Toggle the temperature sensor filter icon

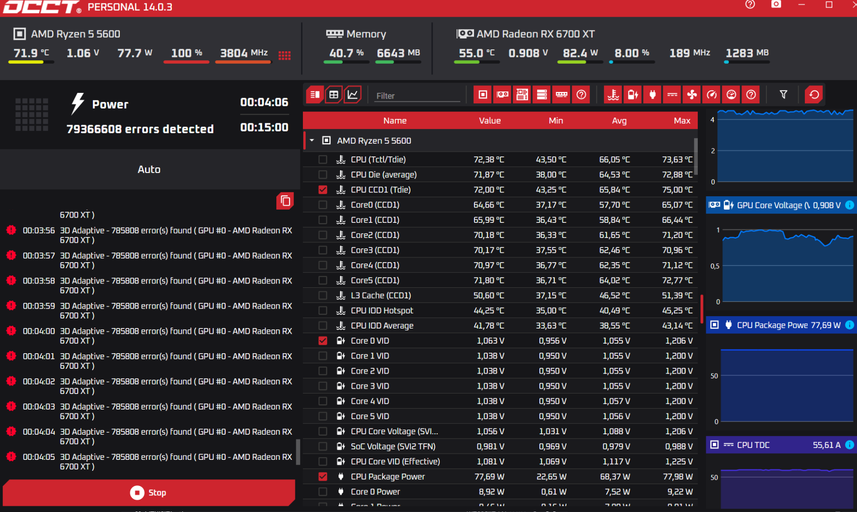613,95
